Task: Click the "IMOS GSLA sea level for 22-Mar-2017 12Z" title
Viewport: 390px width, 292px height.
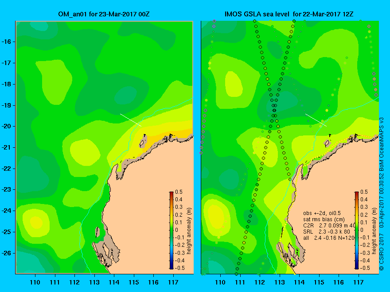Action: 289,14
